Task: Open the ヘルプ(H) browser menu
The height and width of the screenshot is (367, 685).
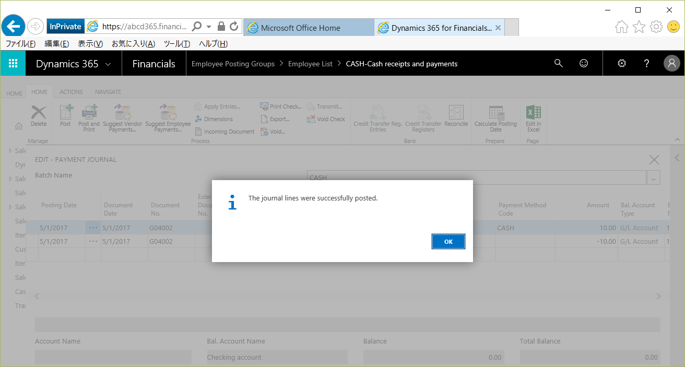Action: 214,44
